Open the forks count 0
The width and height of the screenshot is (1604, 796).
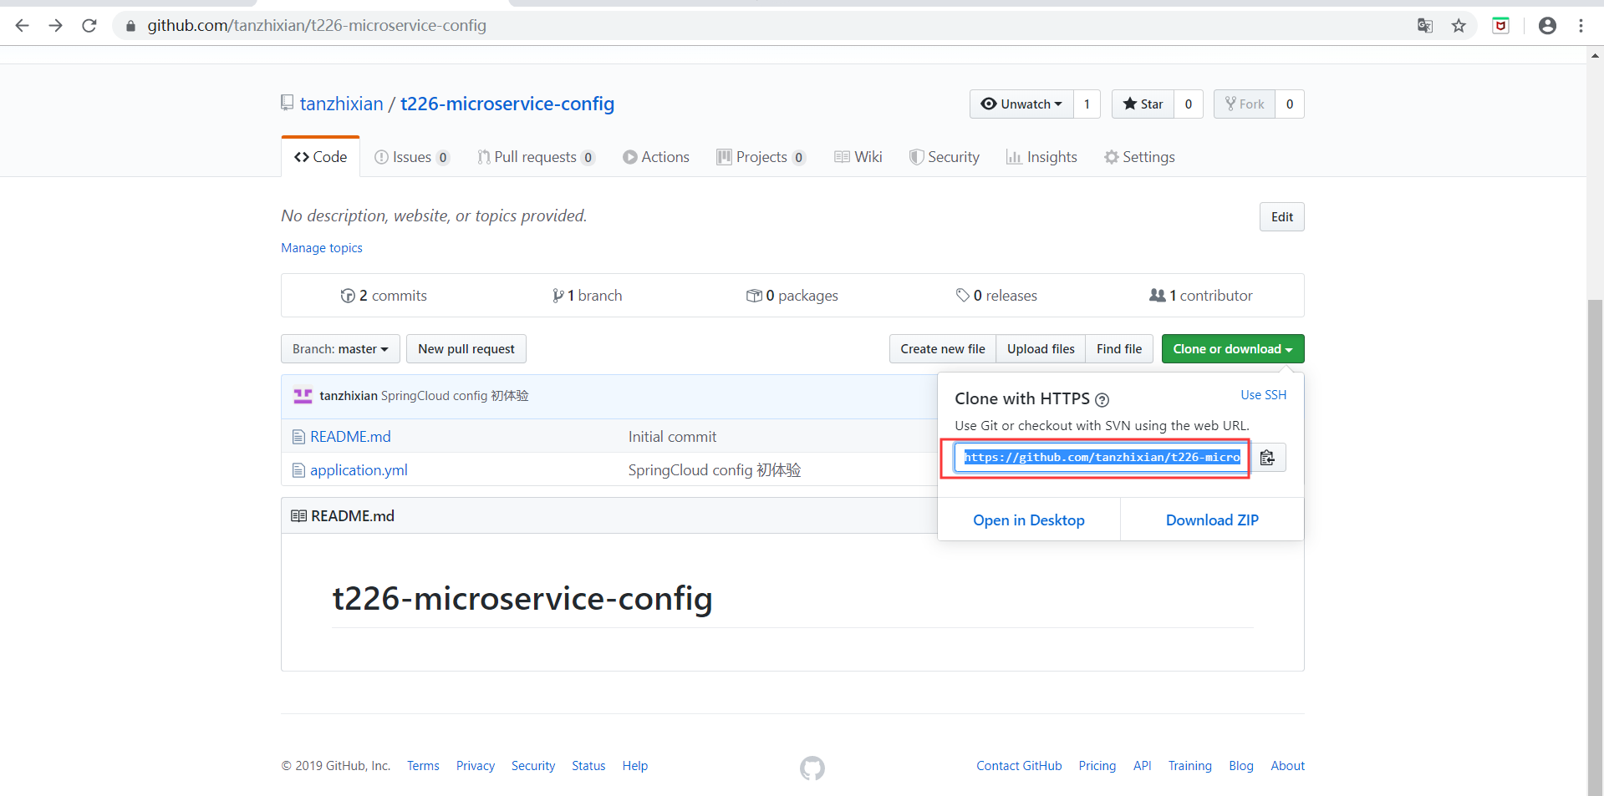1290,104
